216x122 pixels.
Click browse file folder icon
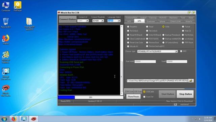click(x=191, y=81)
